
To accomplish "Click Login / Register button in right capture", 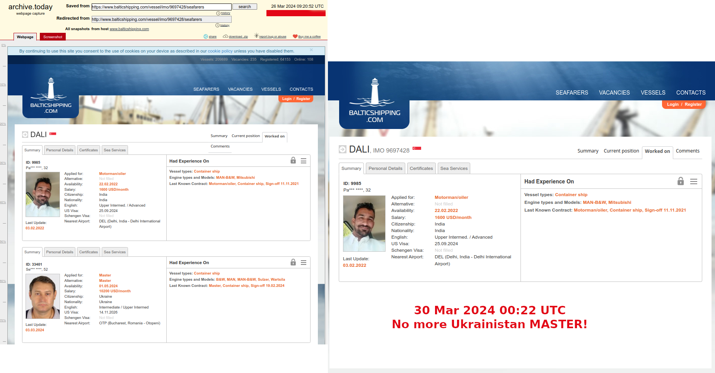I will click(x=684, y=104).
